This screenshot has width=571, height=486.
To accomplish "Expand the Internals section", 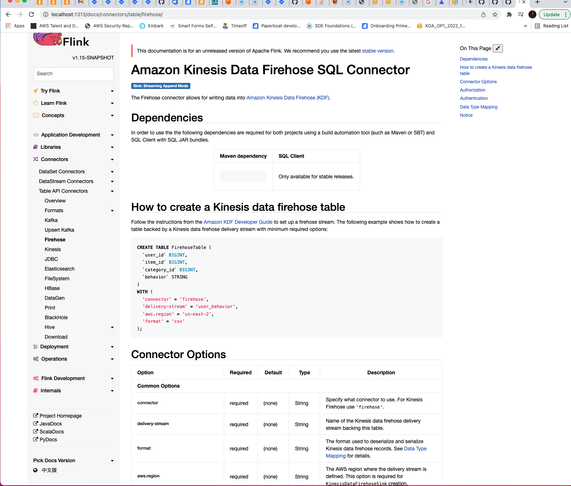I will tap(74, 391).
